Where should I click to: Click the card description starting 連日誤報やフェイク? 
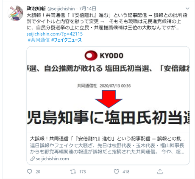pyautogui.click(x=107, y=148)
